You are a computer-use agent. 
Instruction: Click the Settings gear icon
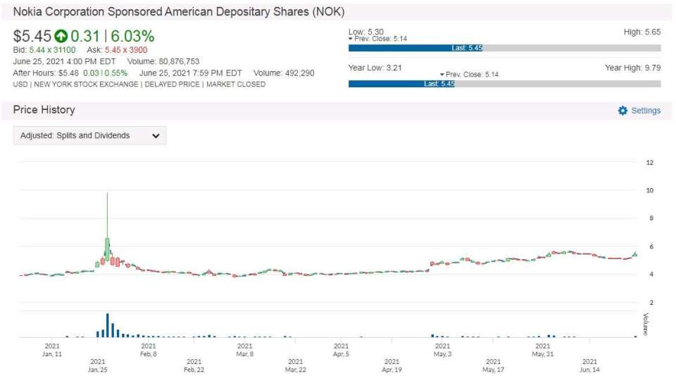tap(622, 111)
